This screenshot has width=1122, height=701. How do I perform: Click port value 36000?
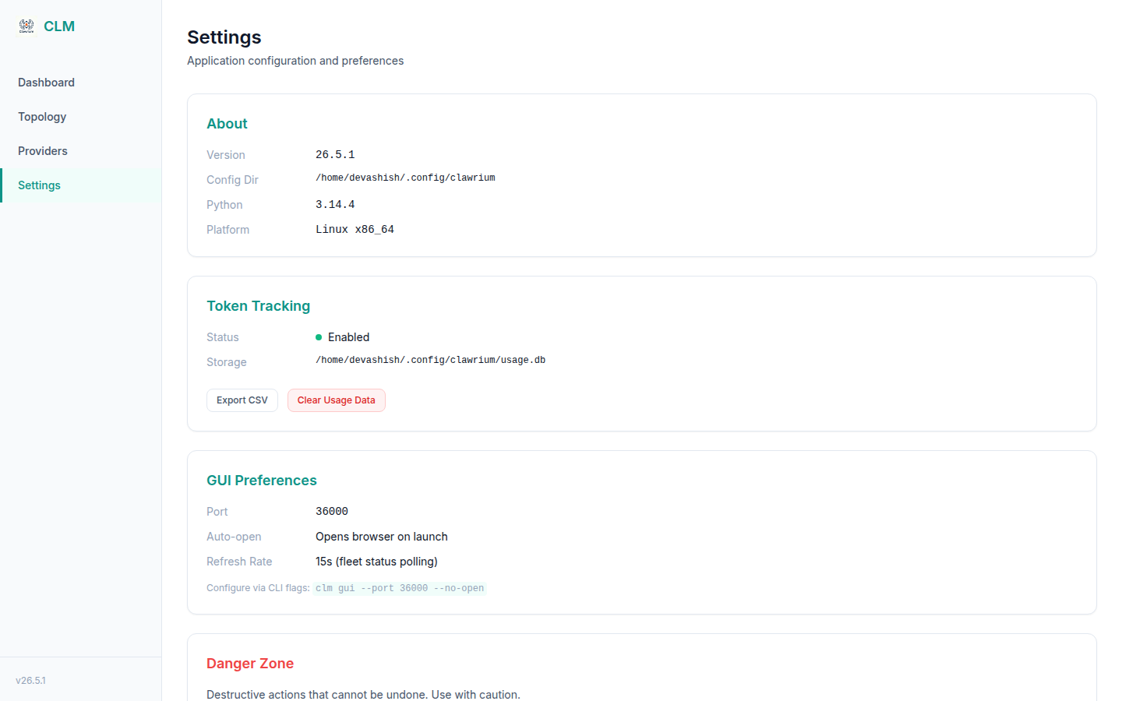click(332, 512)
